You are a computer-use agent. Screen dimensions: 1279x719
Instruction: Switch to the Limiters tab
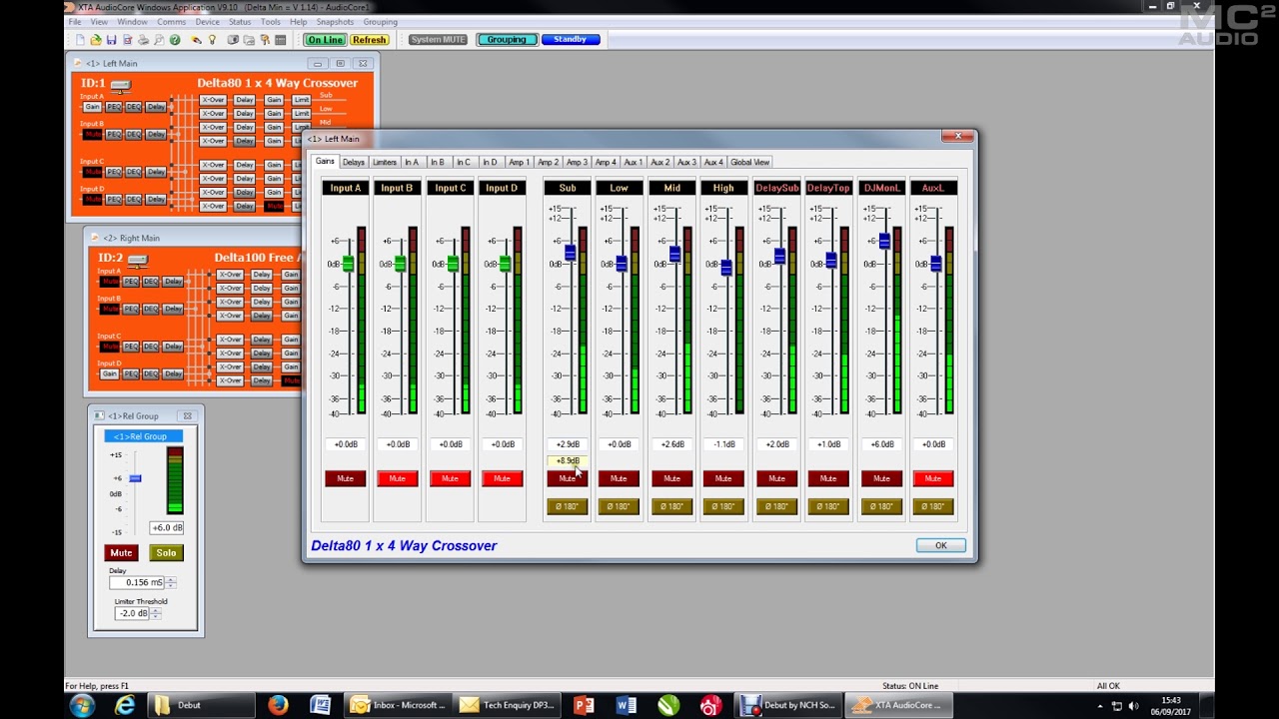point(385,162)
